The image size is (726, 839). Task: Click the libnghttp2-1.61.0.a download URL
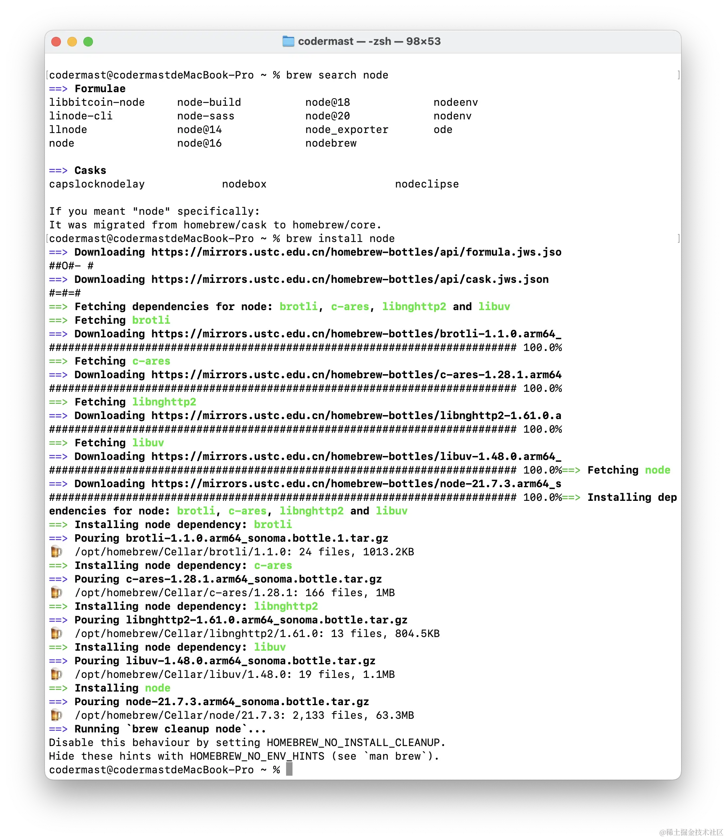pos(357,415)
